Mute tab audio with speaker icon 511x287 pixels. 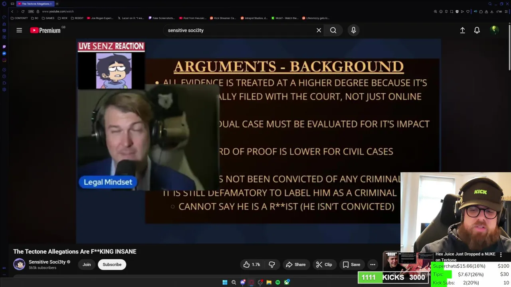point(475,12)
